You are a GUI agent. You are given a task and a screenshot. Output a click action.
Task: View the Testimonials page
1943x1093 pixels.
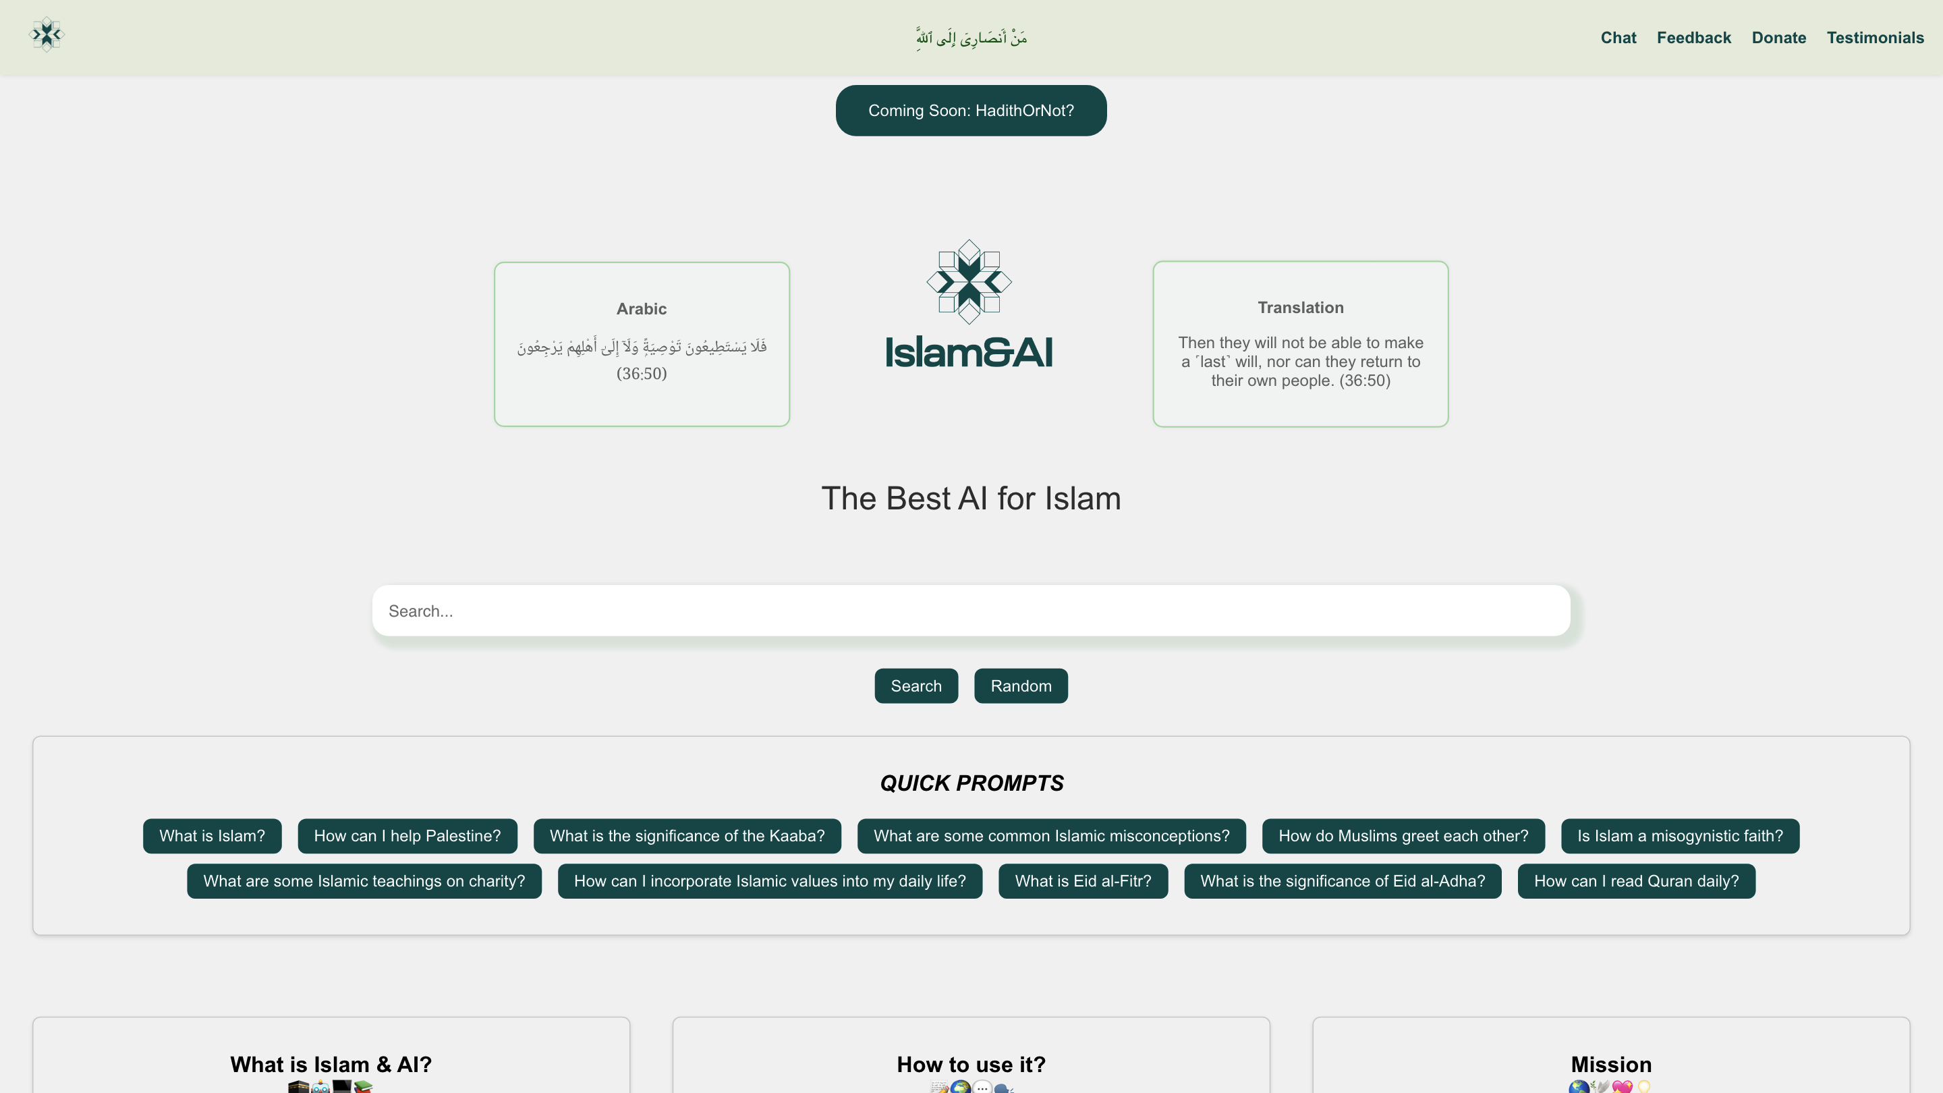1876,38
